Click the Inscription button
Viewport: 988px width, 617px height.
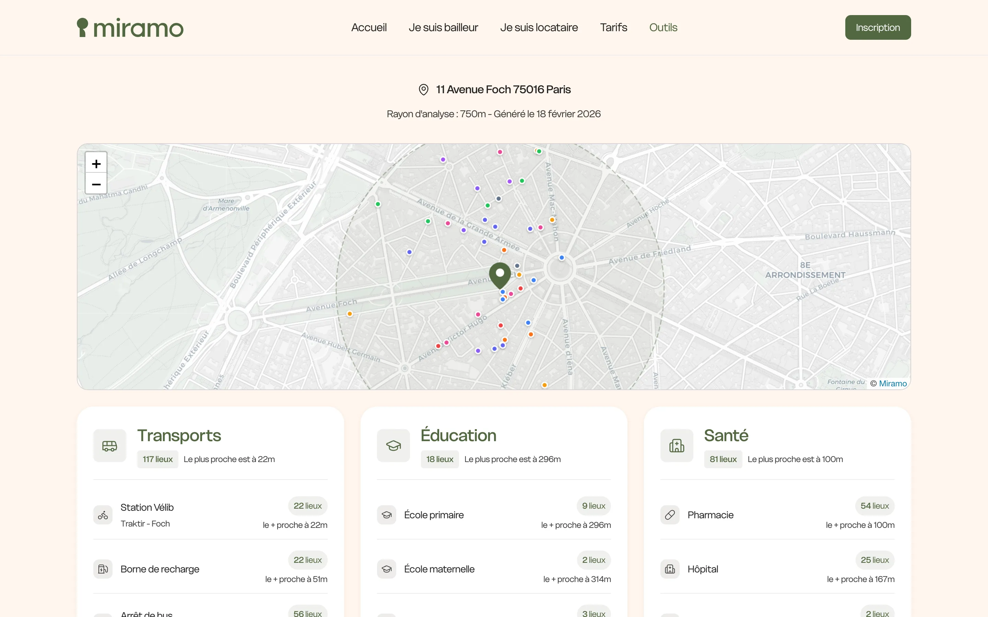[x=878, y=27]
